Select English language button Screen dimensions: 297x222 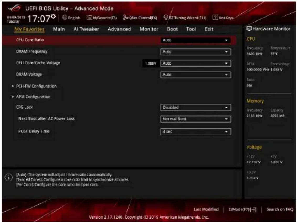click(x=71, y=18)
